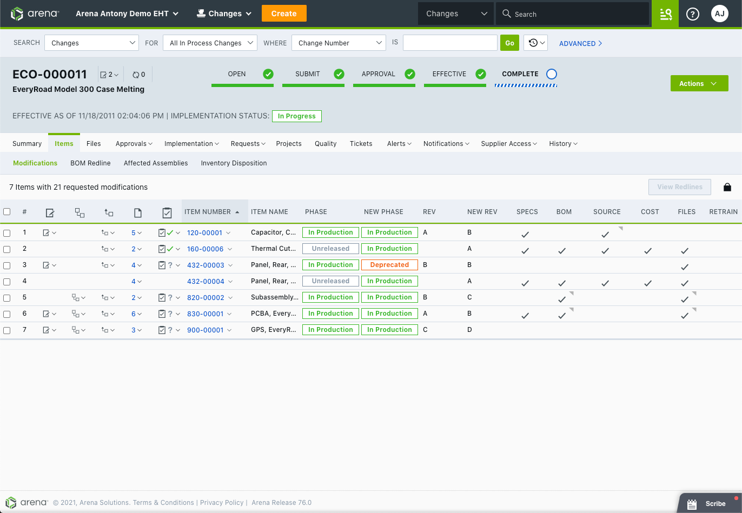Click the edit icon in row 120-00001
This screenshot has height=513, width=742.
coord(47,233)
